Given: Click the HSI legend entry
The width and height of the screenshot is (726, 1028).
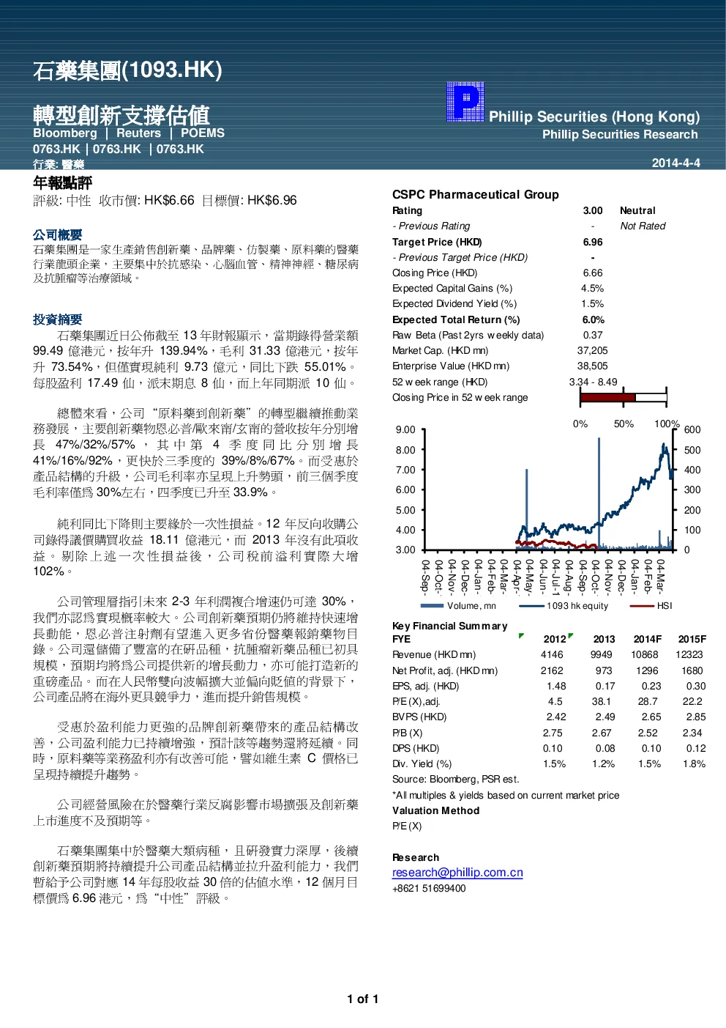Looking at the screenshot, I should (x=651, y=606).
